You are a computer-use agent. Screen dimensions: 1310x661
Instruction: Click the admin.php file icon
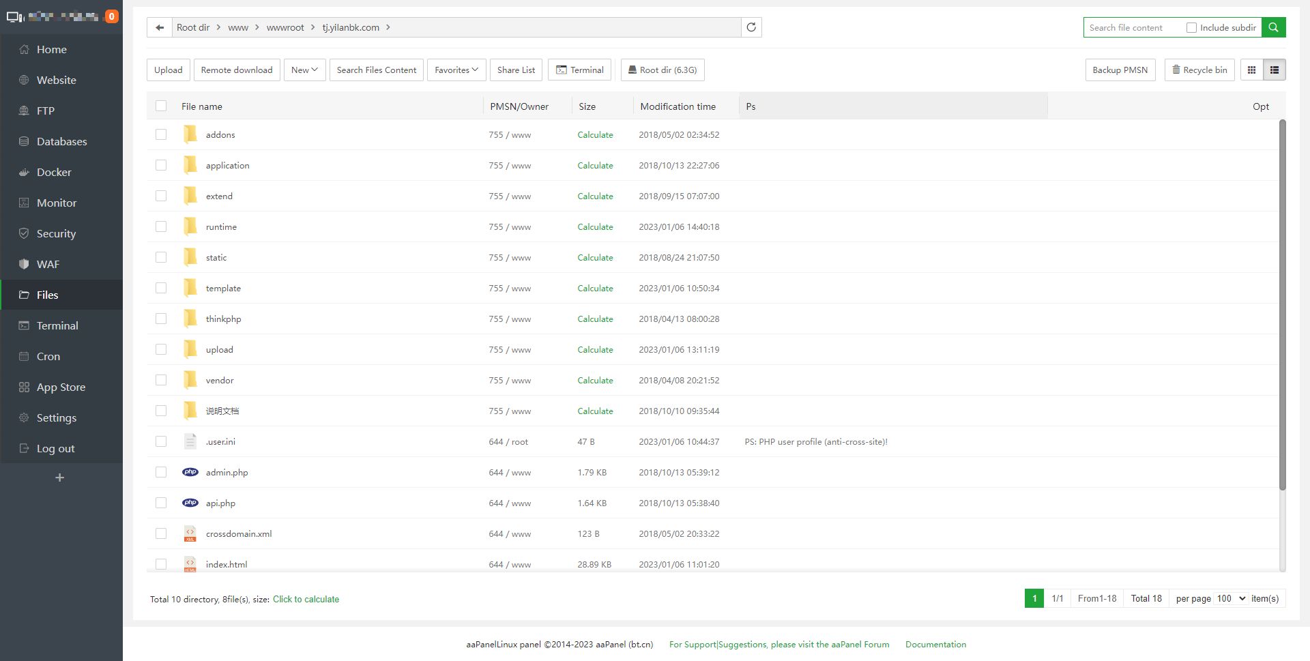coord(190,472)
